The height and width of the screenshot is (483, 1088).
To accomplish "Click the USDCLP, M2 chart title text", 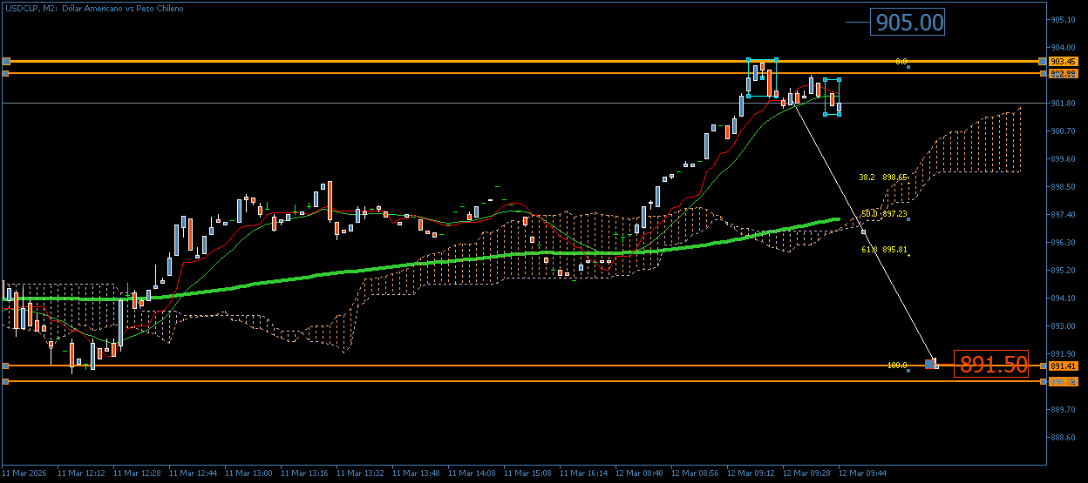I will (x=93, y=8).
